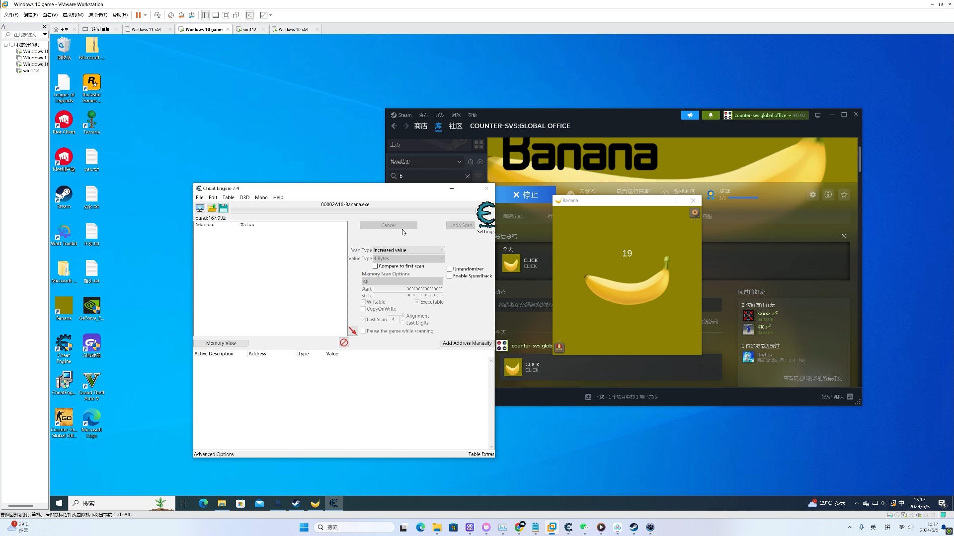The image size is (954, 536).
Task: Click the Steam grid view icon in the library sidebar
Action: click(x=478, y=144)
